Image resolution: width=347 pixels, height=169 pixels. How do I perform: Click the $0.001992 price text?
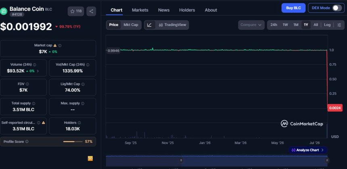tap(26, 27)
